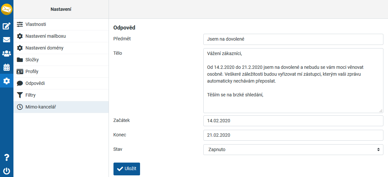Click the compose message icon in sidebar
388x177 pixels.
[7, 26]
